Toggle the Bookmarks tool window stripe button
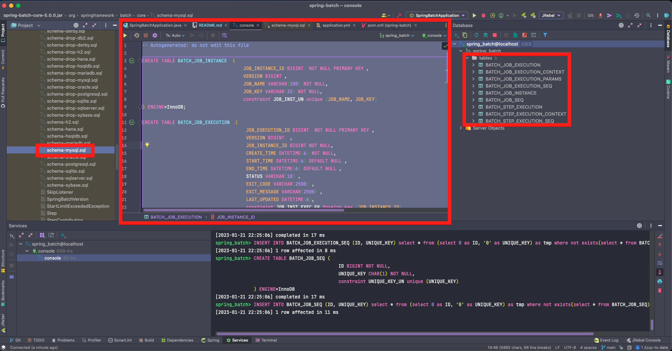Screen dimensions: 672x351 click(3, 293)
